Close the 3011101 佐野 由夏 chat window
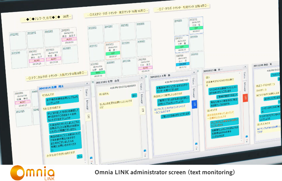The image size is (282, 181). (x=142, y=78)
